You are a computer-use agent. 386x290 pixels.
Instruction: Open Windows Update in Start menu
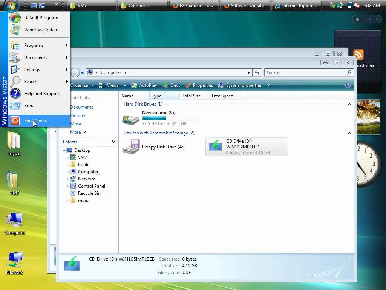[x=39, y=30]
